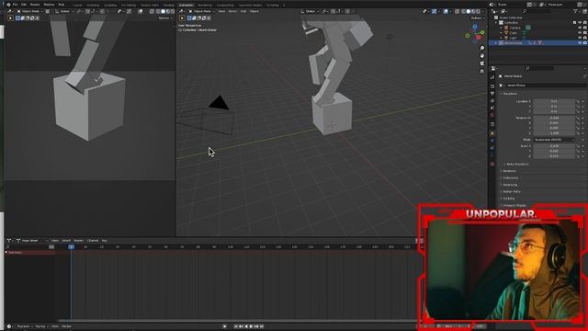Open Global transform orientation dropdown in main viewport
The image size is (588, 331).
tap(310, 11)
